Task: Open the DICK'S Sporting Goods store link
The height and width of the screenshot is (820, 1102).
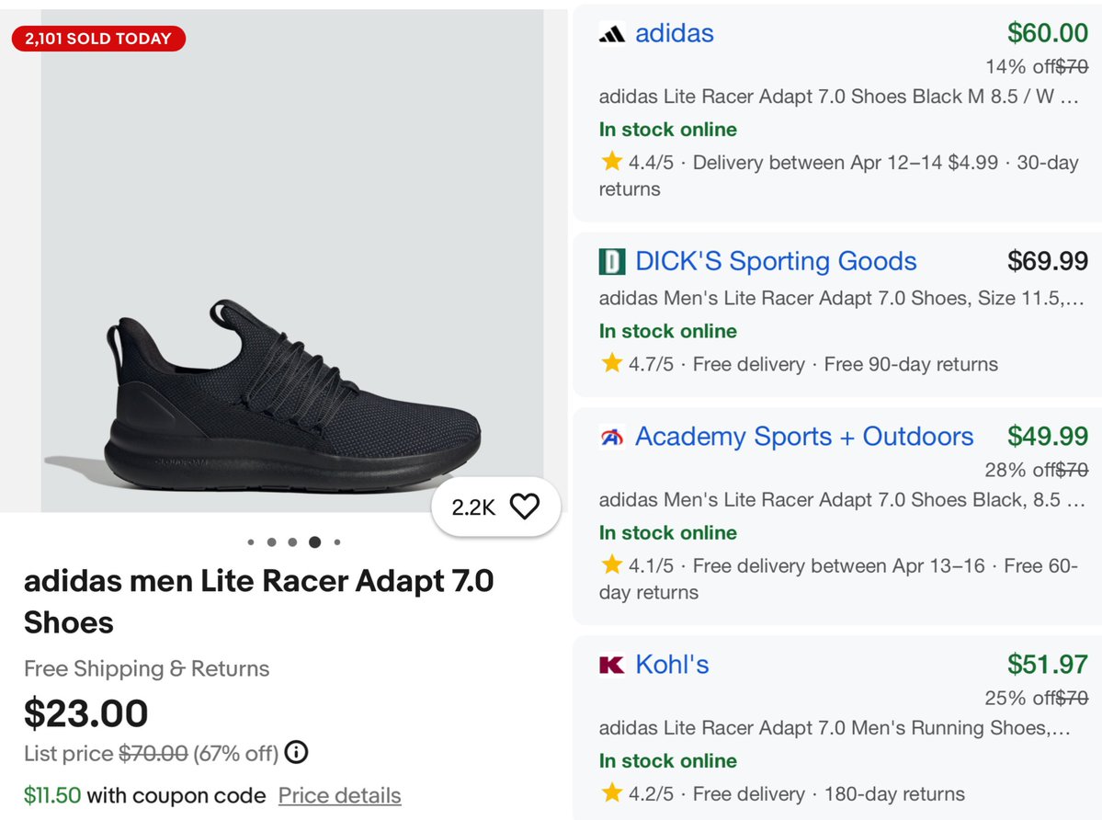Action: pos(775,262)
